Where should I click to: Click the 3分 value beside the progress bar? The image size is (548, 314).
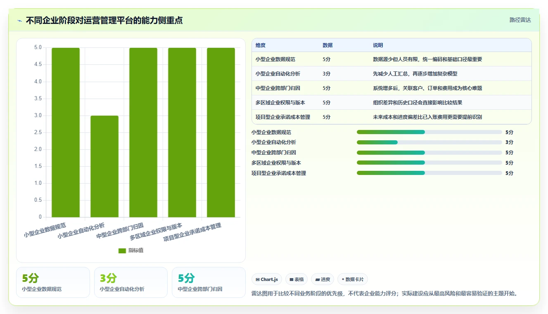pyautogui.click(x=509, y=142)
